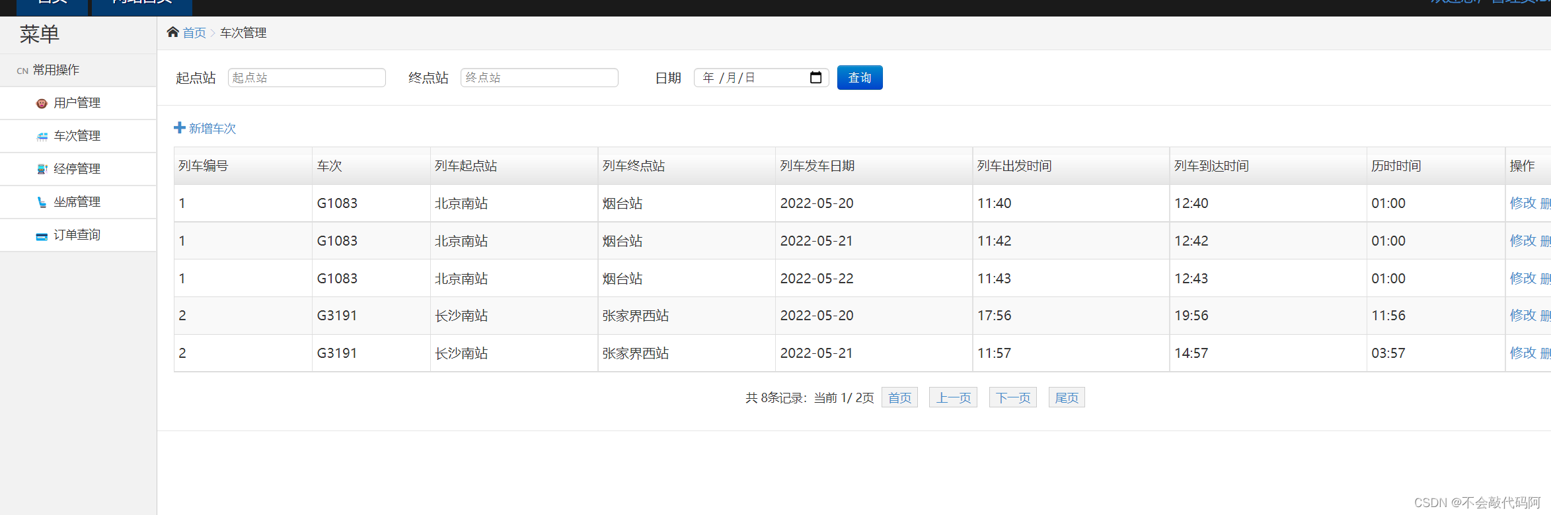The image size is (1551, 515).
Task: Open the 首页 breadcrumb link
Action: click(x=194, y=32)
